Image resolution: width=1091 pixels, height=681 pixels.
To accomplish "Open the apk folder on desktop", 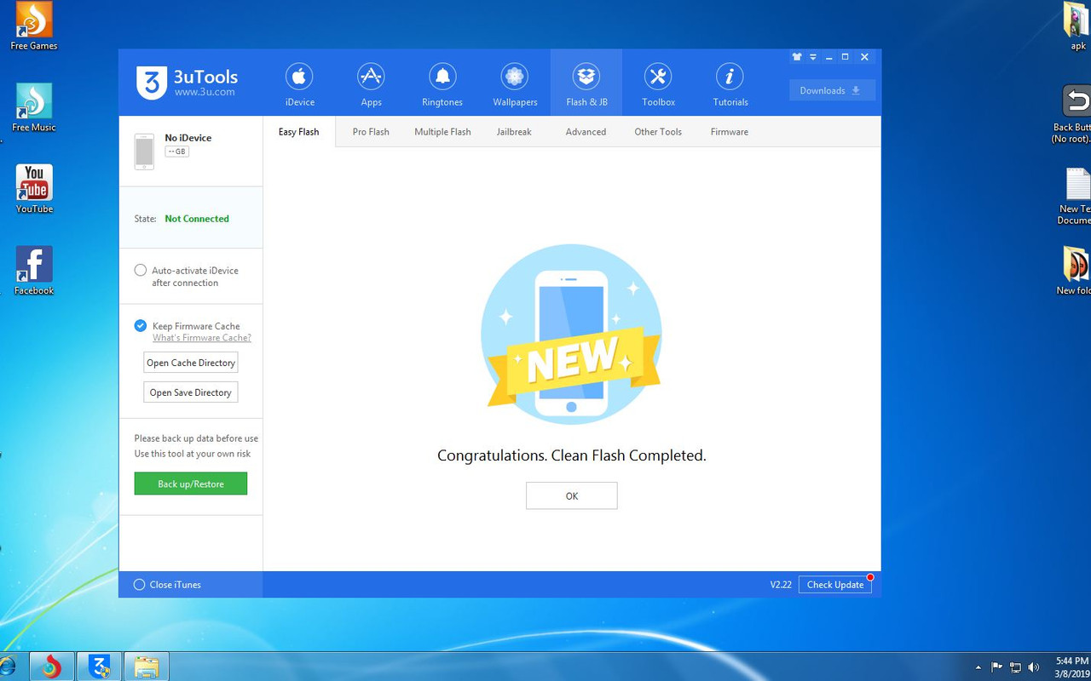I will pyautogui.click(x=1078, y=26).
